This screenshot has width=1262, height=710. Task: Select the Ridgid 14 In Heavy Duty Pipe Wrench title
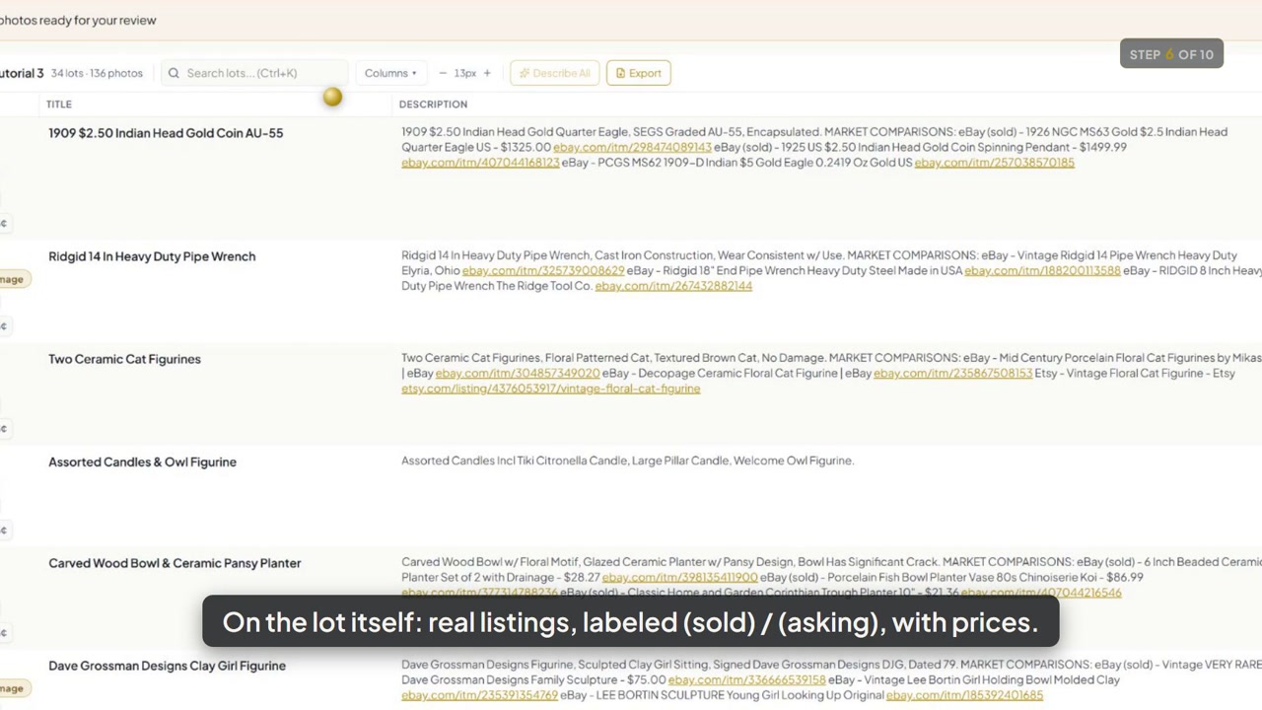(152, 256)
